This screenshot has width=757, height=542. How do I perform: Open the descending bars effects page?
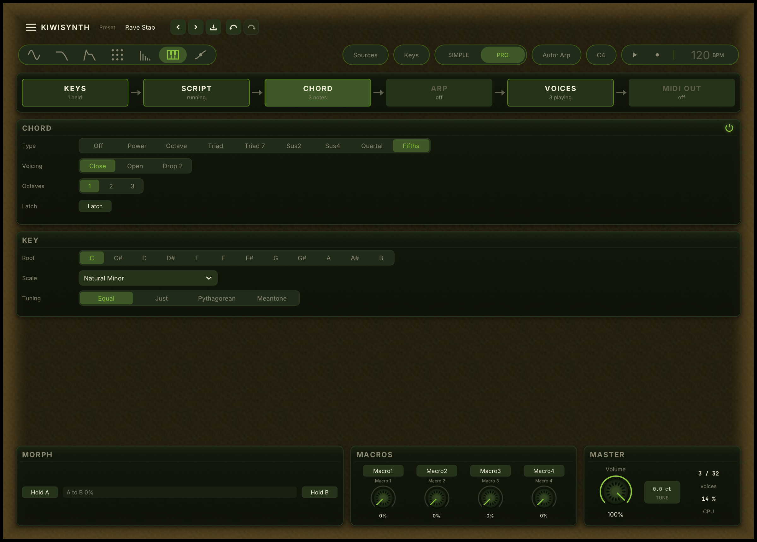(145, 55)
